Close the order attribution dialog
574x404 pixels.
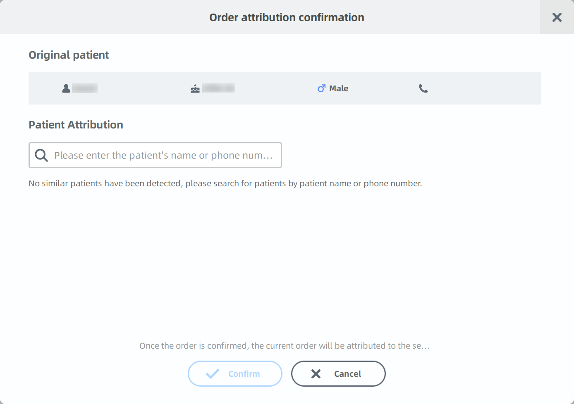pyautogui.click(x=557, y=17)
